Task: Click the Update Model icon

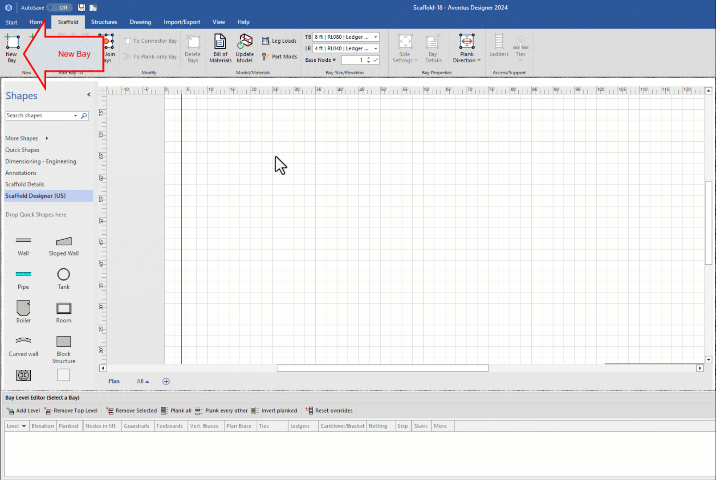Action: (x=244, y=48)
